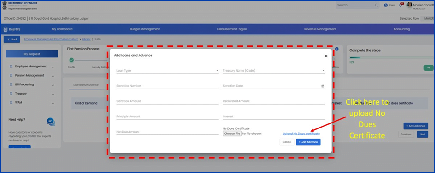The width and height of the screenshot is (435, 173).
Task: Open Budget Management menu
Action: [x=145, y=29]
